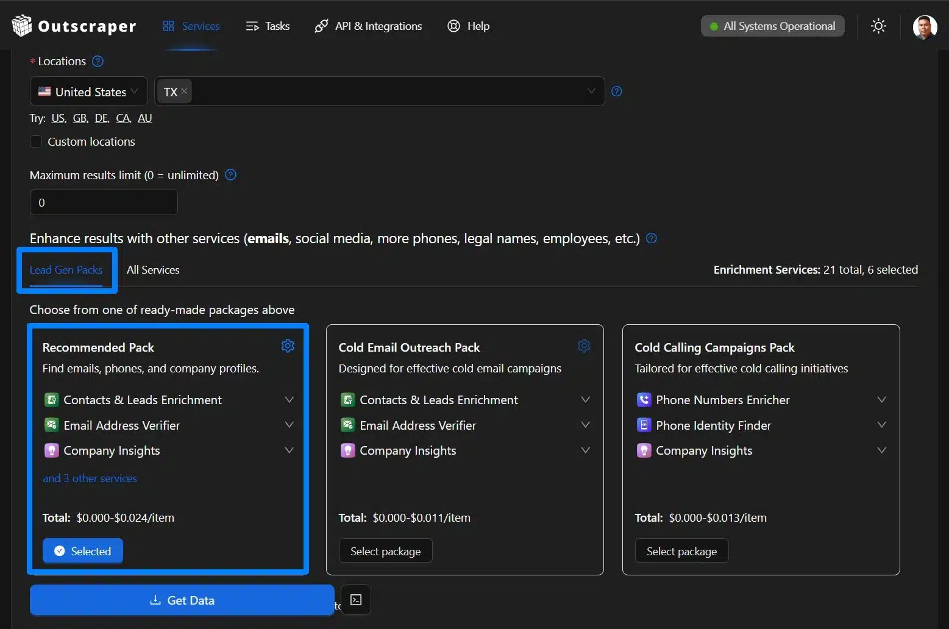The image size is (949, 629).
Task: Remove the TX location tag
Action: [x=184, y=91]
